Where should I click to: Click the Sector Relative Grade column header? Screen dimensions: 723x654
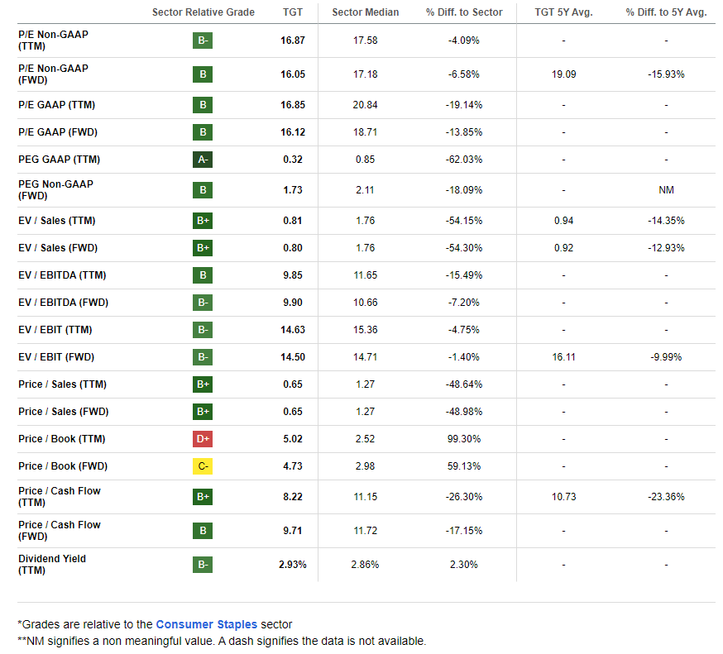[203, 12]
